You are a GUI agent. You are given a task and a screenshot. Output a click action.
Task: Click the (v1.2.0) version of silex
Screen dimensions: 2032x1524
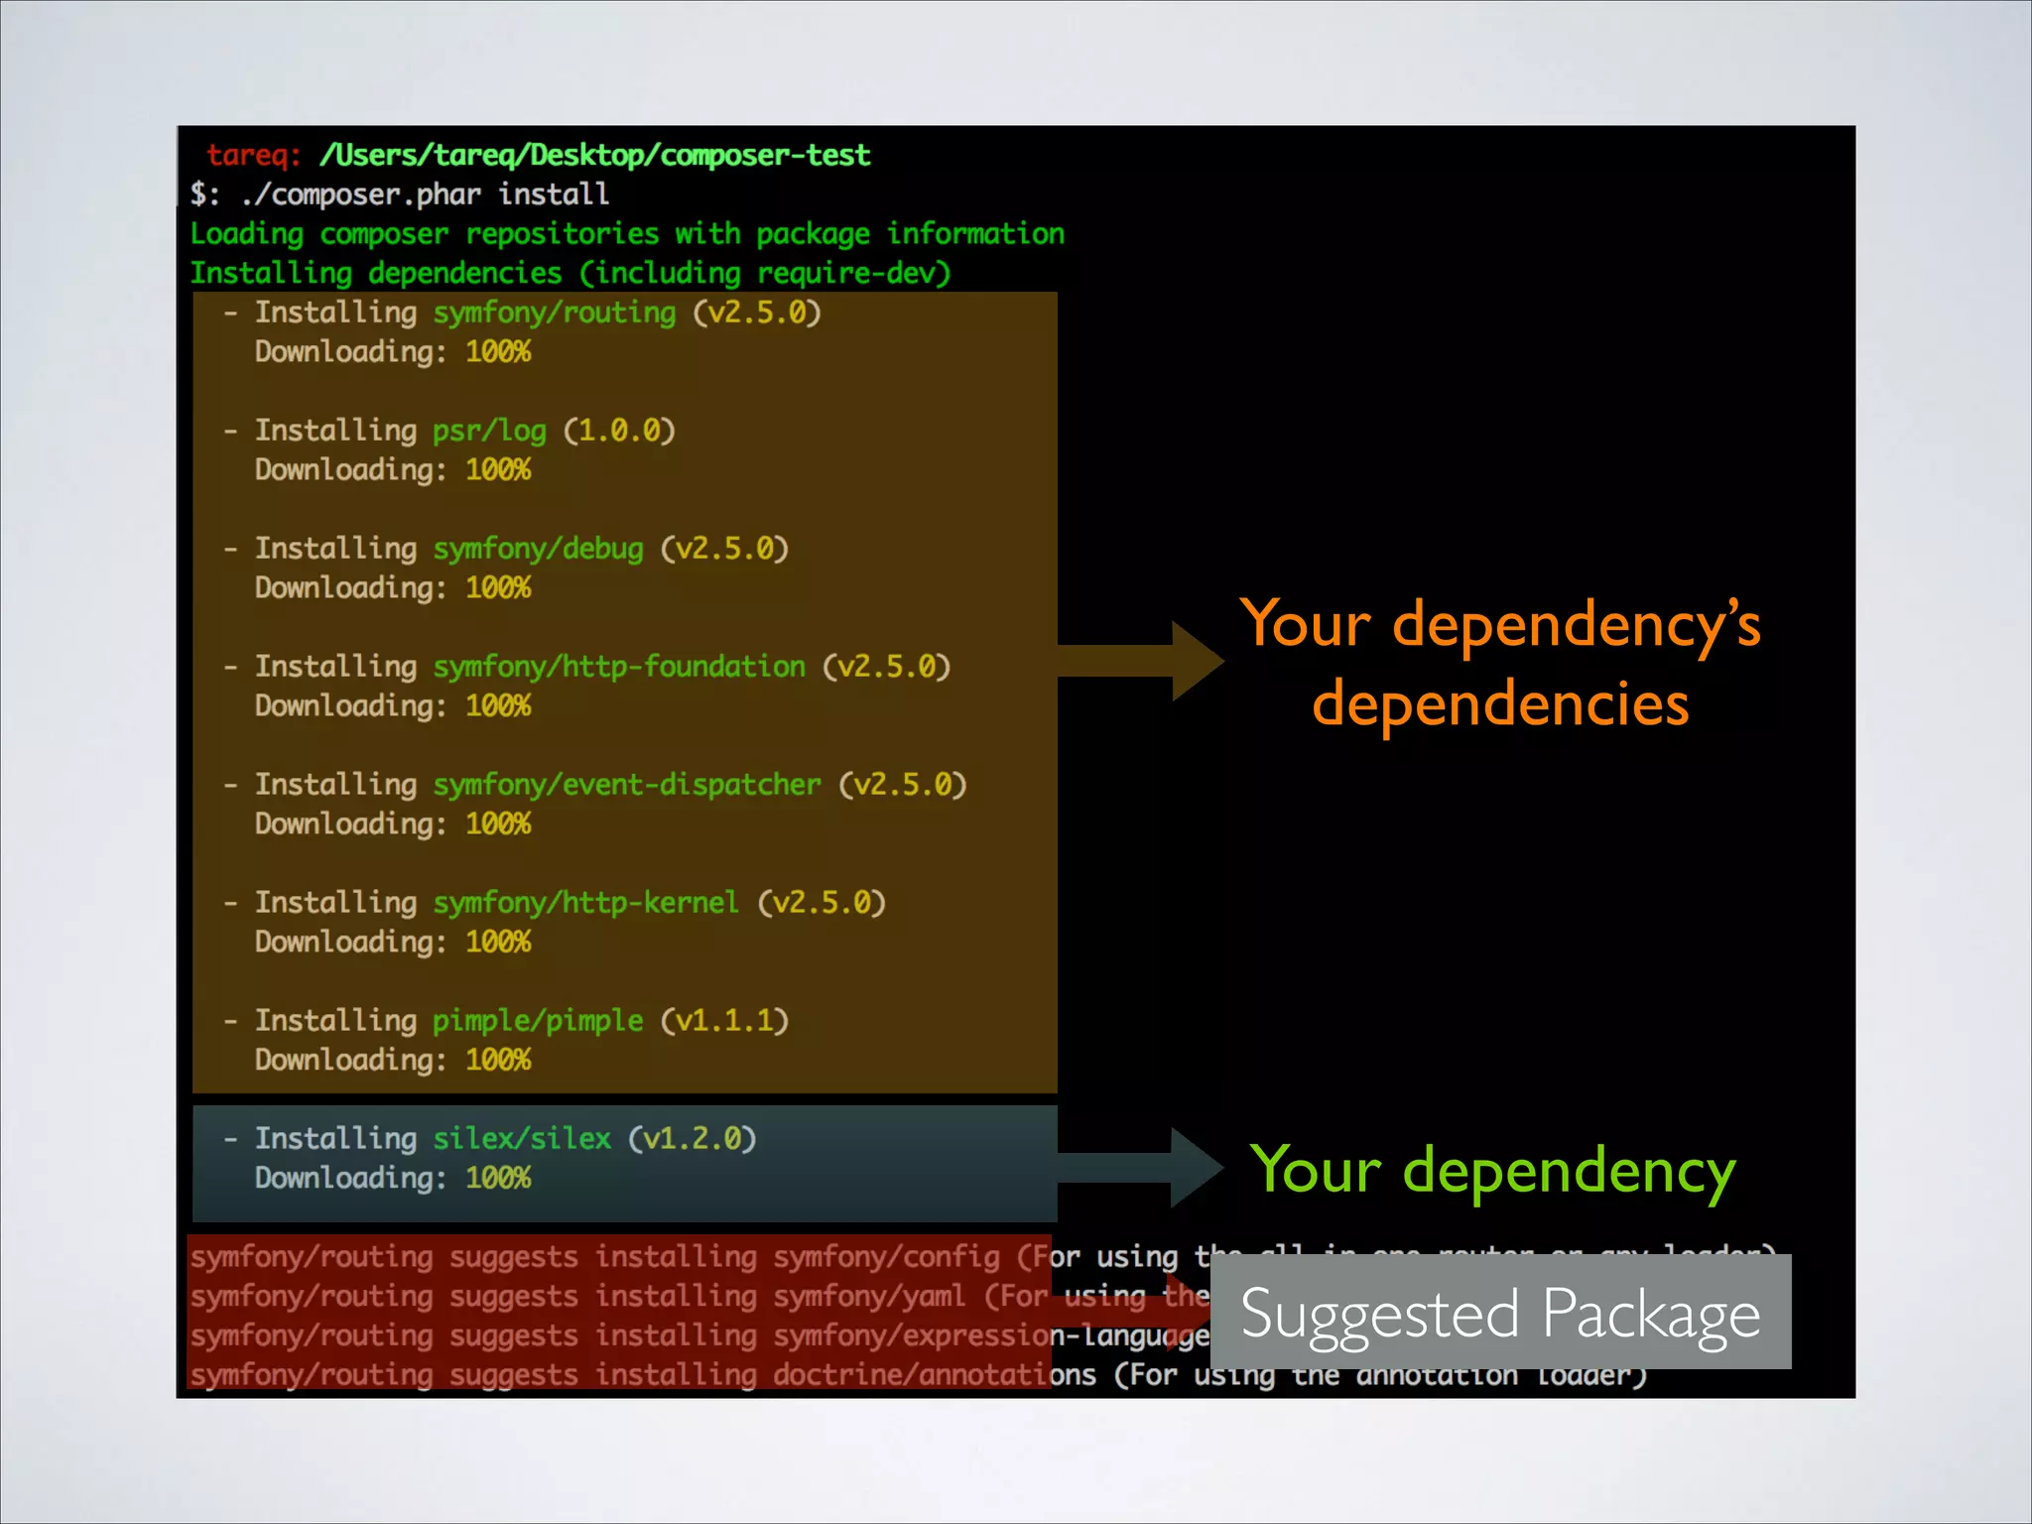(693, 1139)
